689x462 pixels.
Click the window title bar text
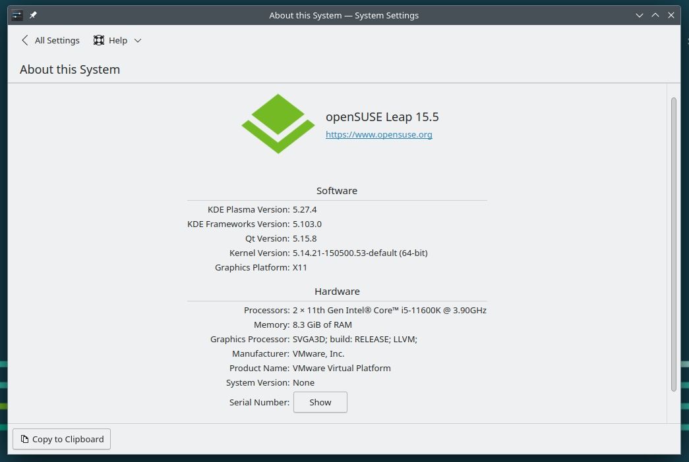[344, 15]
